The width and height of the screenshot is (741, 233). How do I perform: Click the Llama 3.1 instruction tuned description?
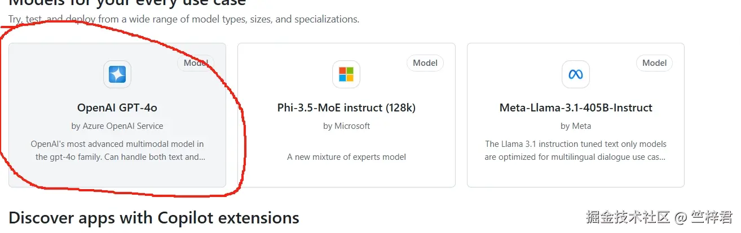pos(576,150)
